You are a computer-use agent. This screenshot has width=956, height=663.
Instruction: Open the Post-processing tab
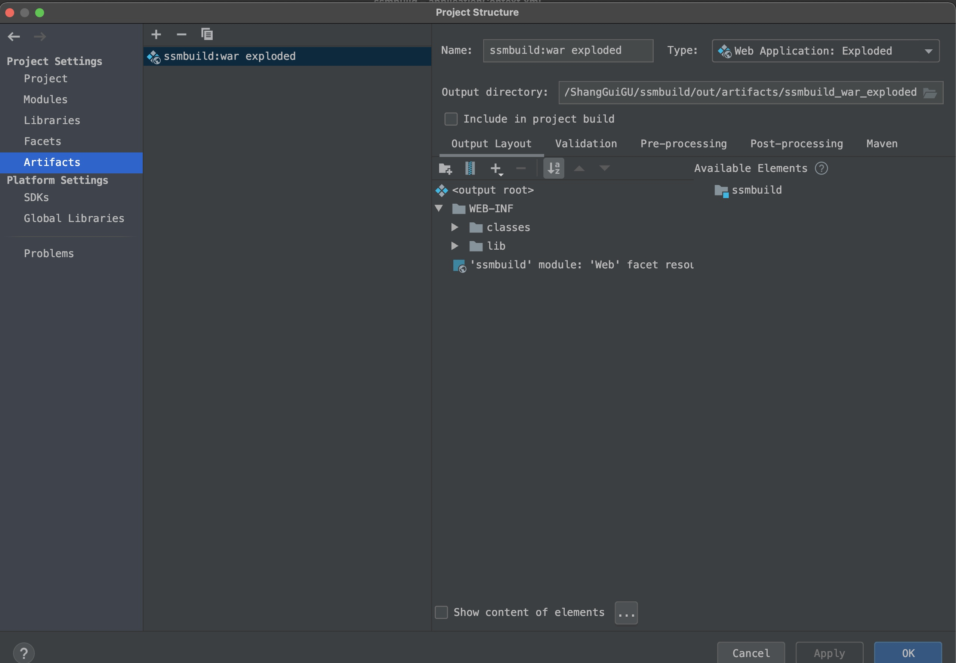[796, 144]
